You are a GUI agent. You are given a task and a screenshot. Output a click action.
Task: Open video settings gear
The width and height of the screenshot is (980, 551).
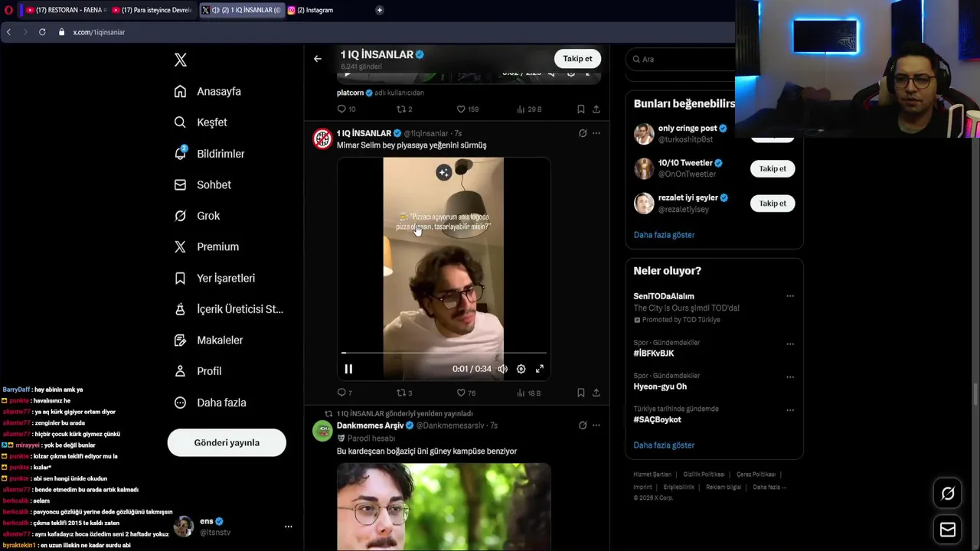coord(521,369)
